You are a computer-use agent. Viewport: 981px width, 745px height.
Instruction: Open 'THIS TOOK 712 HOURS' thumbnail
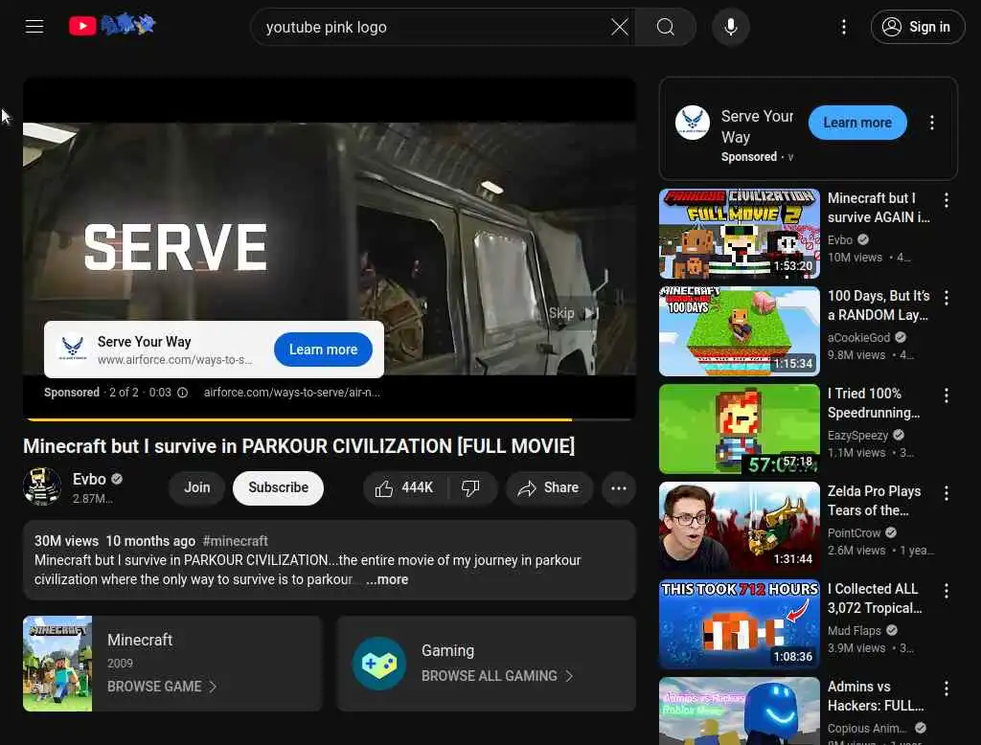[740, 624]
